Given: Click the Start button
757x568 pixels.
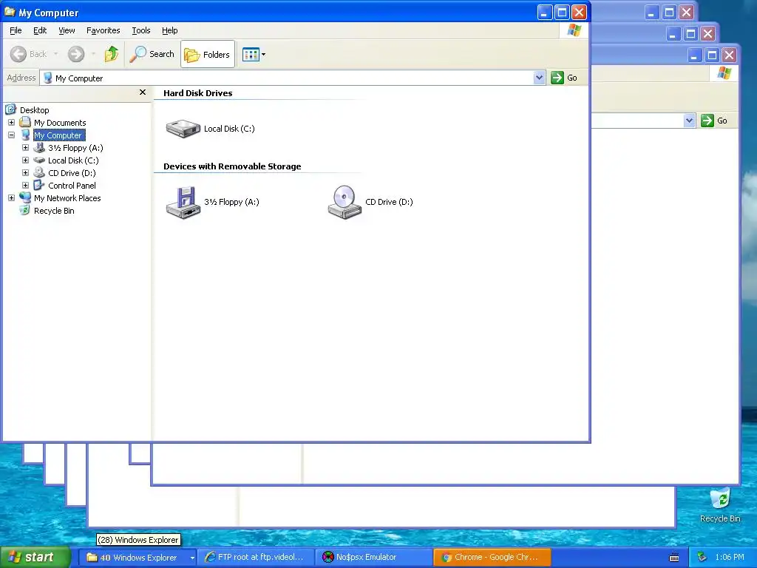Looking at the screenshot, I should pyautogui.click(x=35, y=558).
